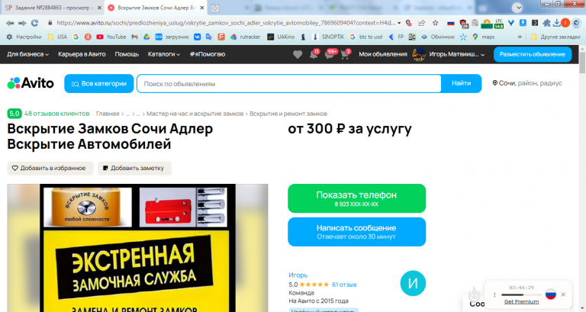
Task: Bookmark this page with the star icon
Action: [x=436, y=23]
